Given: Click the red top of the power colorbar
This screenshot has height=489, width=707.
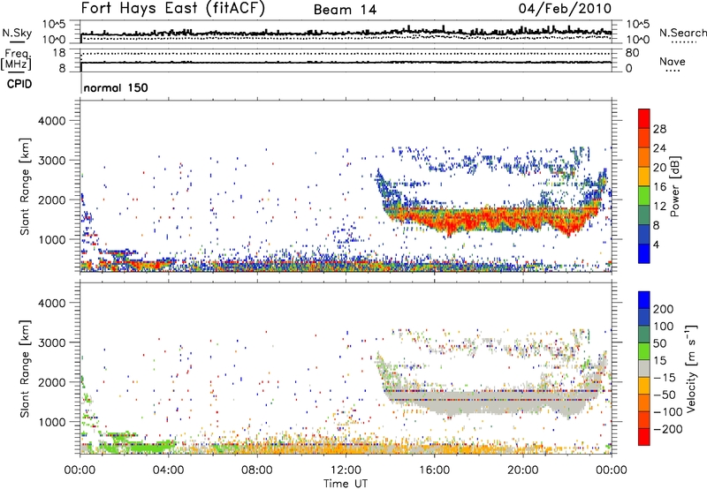Looking at the screenshot, I should tap(644, 118).
